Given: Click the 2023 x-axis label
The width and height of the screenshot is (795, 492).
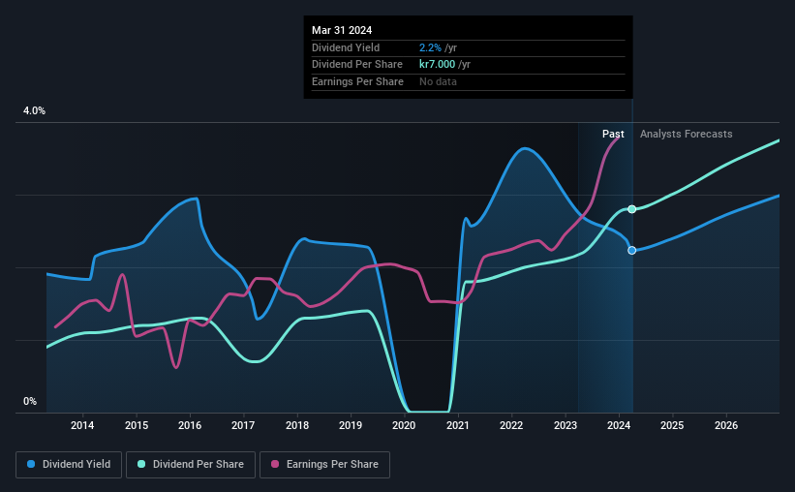Looking at the screenshot, I should point(565,425).
